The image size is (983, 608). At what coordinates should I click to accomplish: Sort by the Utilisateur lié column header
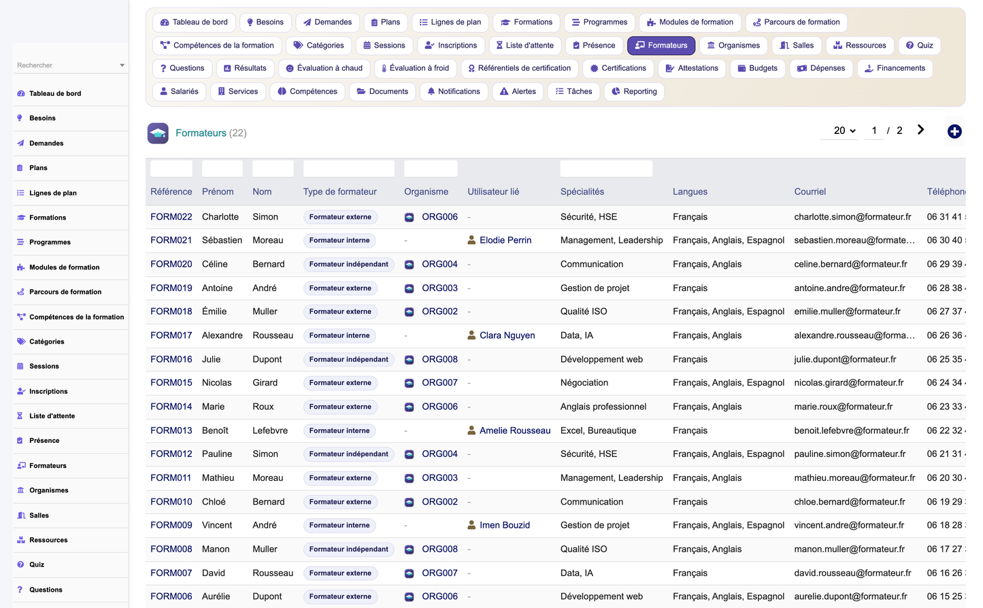(x=493, y=192)
